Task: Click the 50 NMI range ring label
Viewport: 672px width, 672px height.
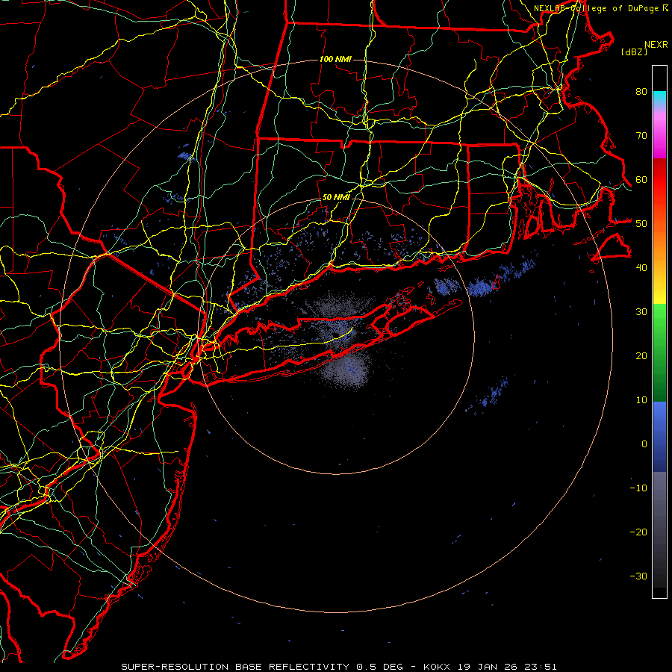Action: (x=336, y=198)
